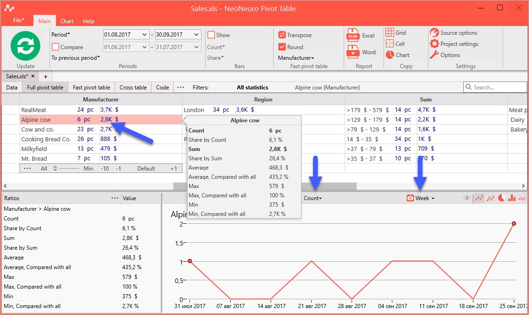This screenshot has width=529, height=315.
Task: Open the Week grouping dropdown
Action: click(x=421, y=198)
